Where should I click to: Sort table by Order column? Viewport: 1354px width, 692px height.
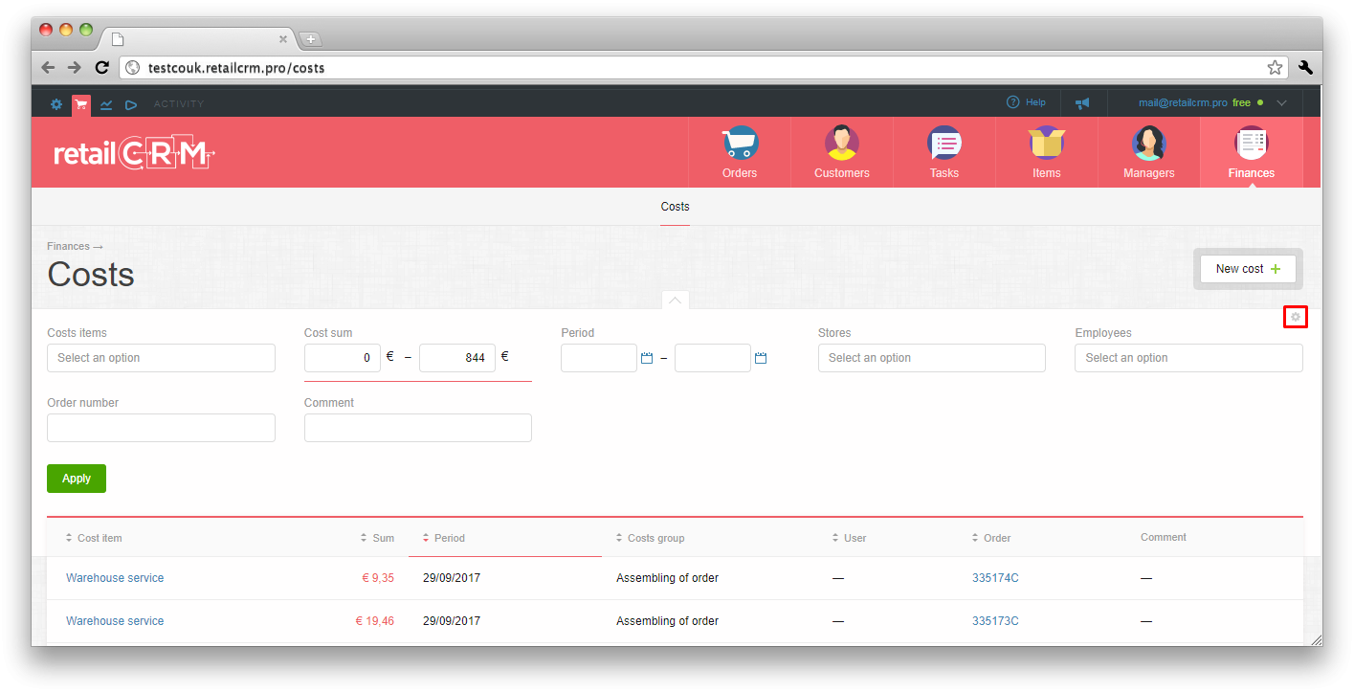[x=991, y=538]
